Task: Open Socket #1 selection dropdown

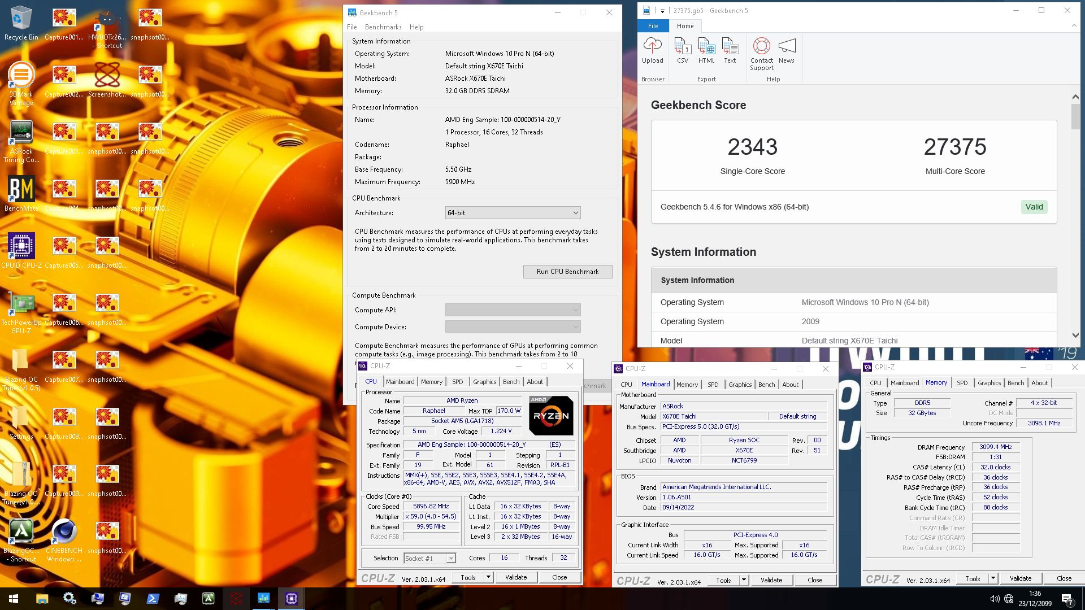Action: tap(429, 558)
